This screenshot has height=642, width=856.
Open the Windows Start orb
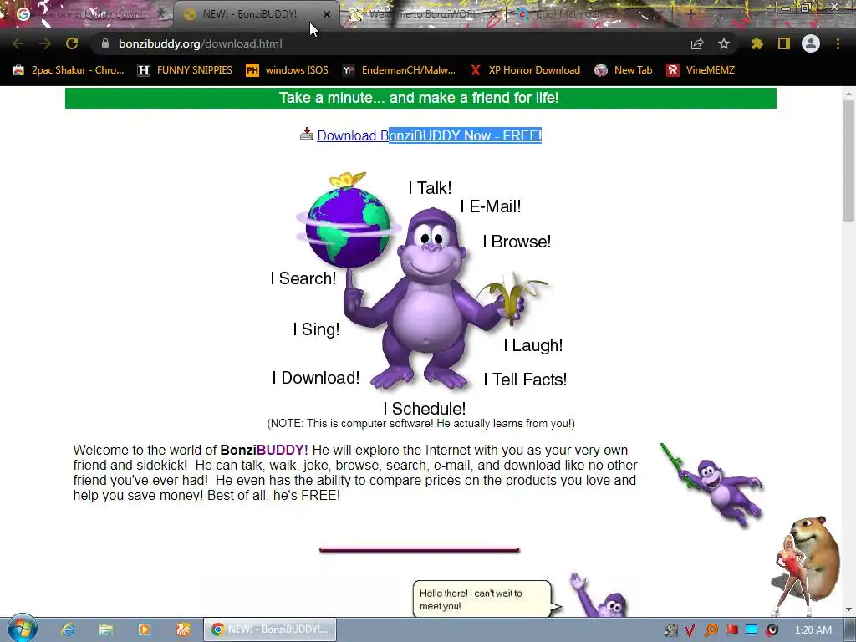tap(22, 629)
